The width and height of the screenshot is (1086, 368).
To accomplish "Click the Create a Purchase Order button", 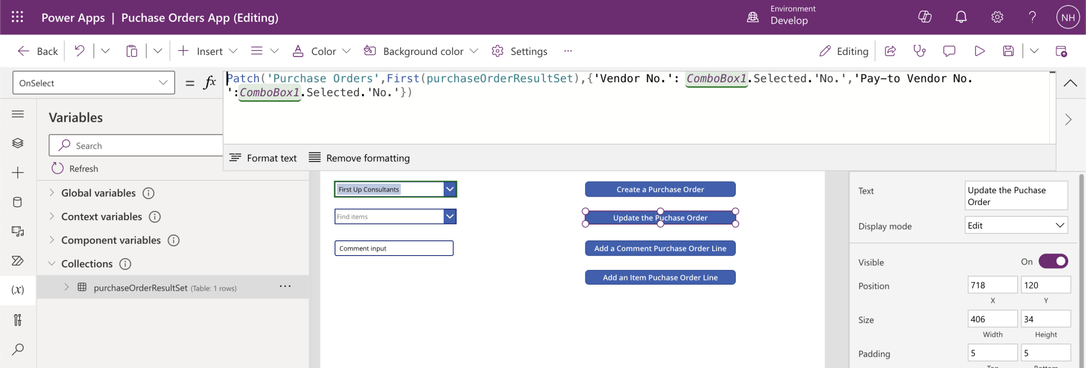I will [660, 190].
